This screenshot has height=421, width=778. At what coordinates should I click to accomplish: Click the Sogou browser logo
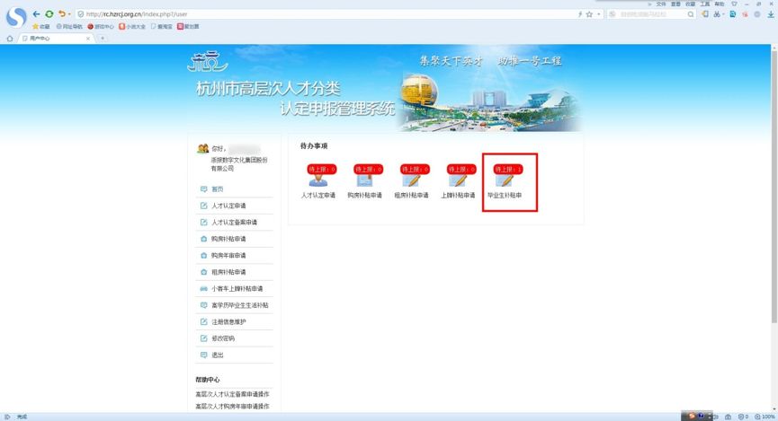16,17
